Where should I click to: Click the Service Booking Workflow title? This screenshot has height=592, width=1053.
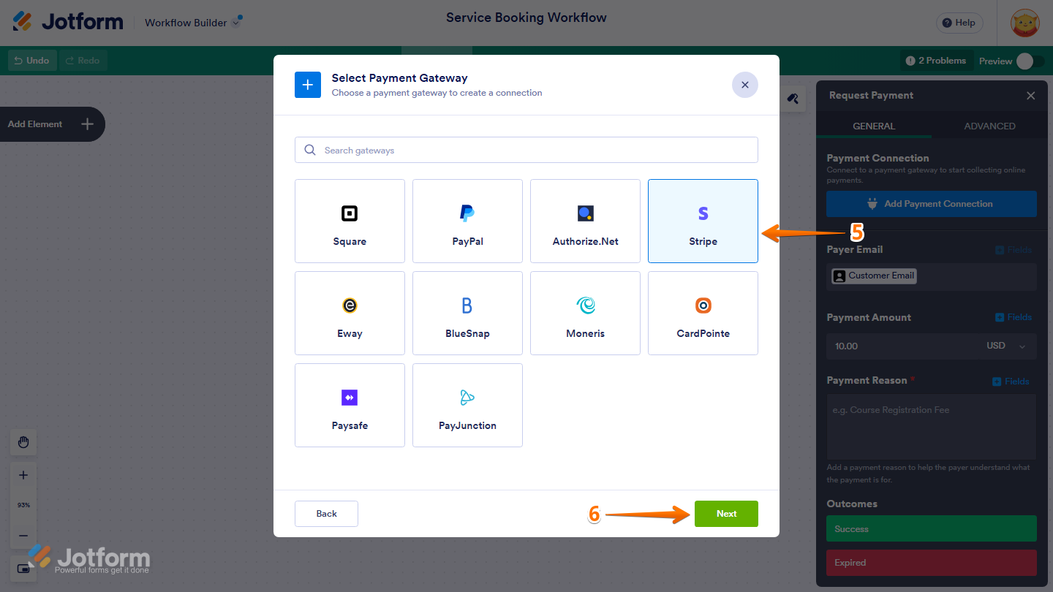(526, 18)
